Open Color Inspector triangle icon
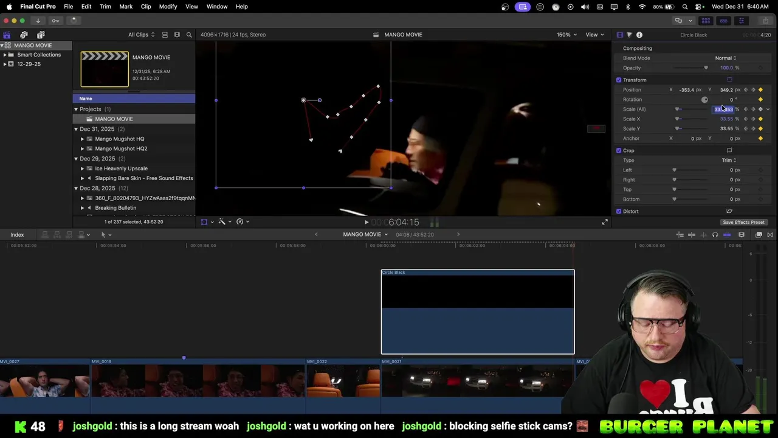Image resolution: width=778 pixels, height=438 pixels. 629,35
